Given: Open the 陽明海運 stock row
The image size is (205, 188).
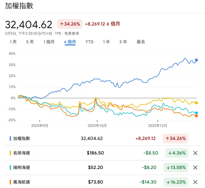Looking at the screenshot, I should pyautogui.click(x=104, y=168).
